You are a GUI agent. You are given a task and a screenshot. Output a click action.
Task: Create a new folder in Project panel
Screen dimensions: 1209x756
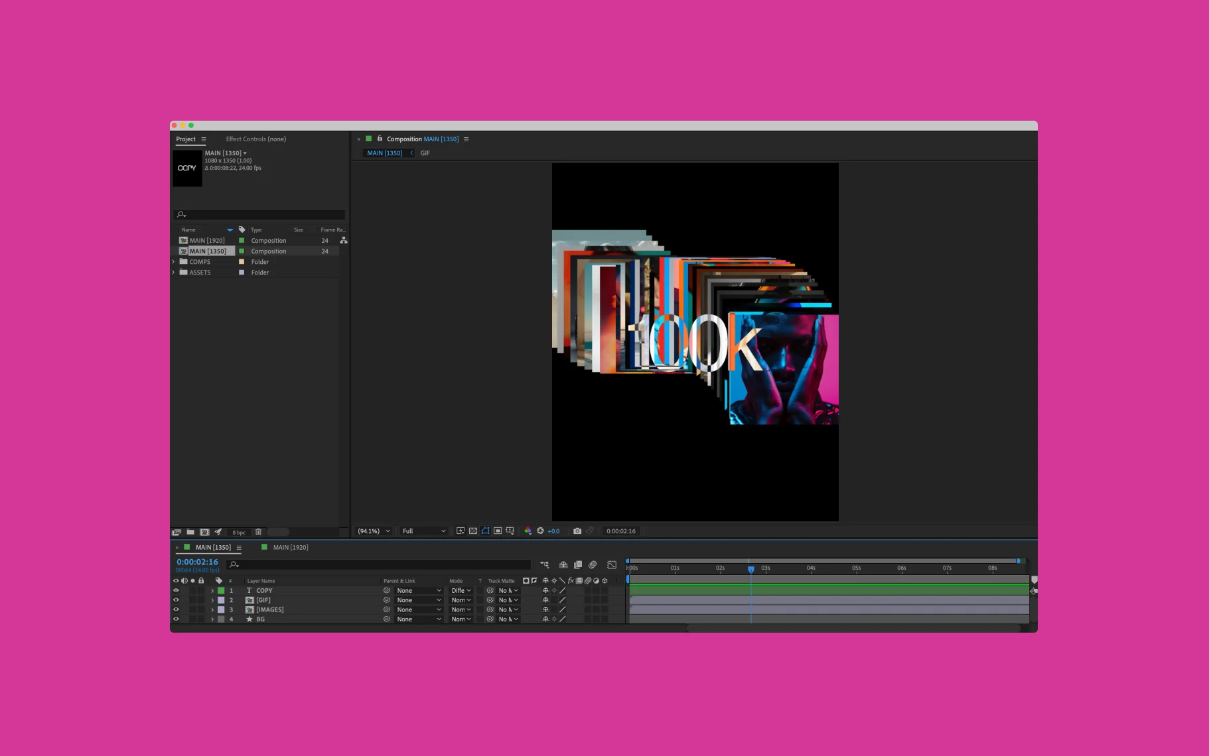tap(190, 532)
